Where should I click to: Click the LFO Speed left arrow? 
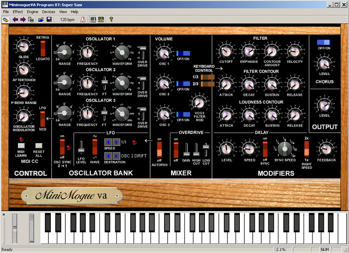(108, 142)
